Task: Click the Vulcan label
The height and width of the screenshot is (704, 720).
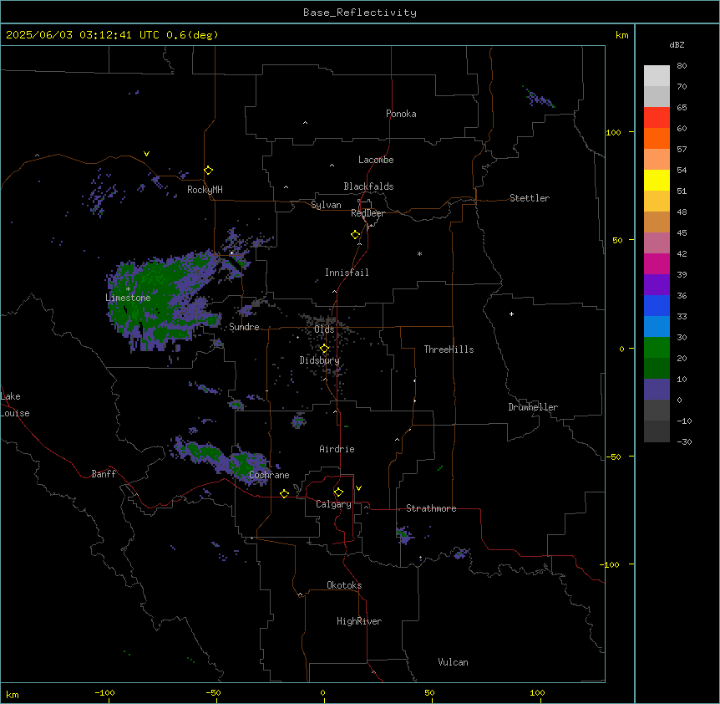Action: [454, 662]
